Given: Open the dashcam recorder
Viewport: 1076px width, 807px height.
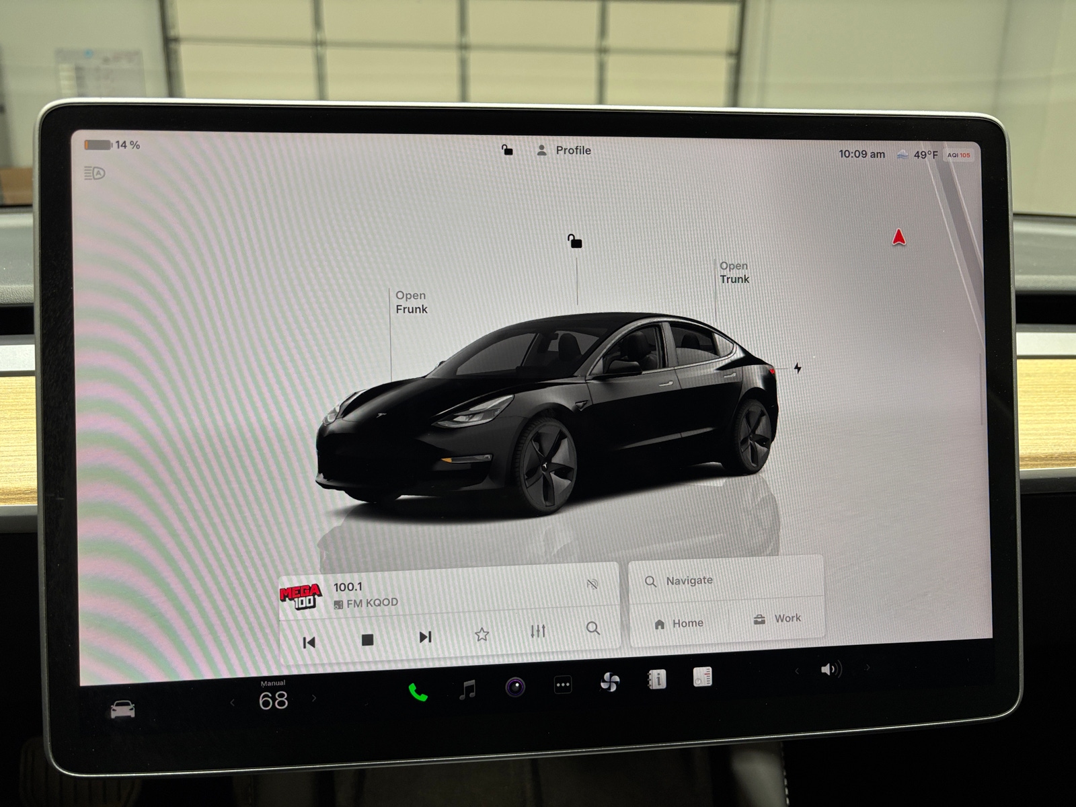Looking at the screenshot, I should [x=515, y=687].
